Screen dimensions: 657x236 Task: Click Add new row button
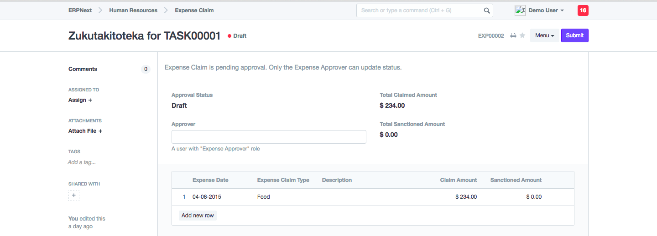tap(198, 216)
